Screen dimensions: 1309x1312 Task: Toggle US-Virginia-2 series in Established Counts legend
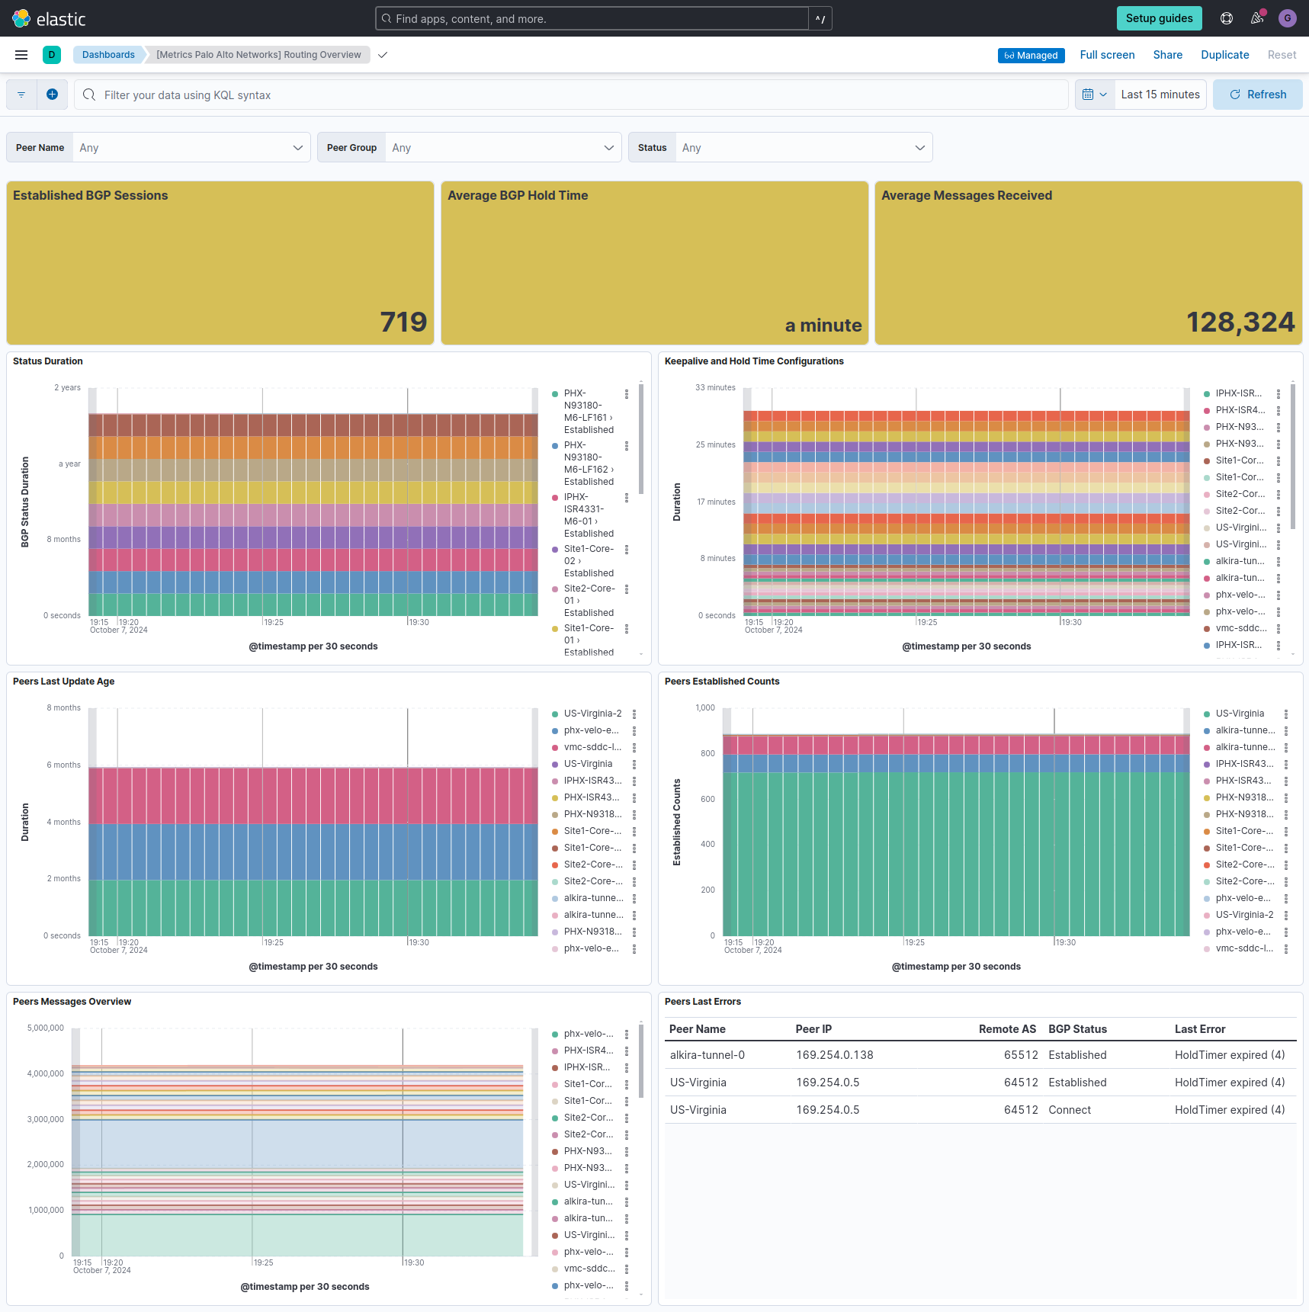tap(1245, 915)
